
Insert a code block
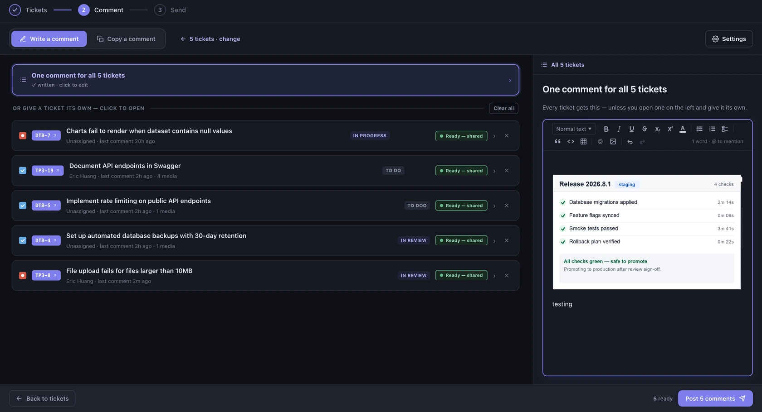coord(571,142)
